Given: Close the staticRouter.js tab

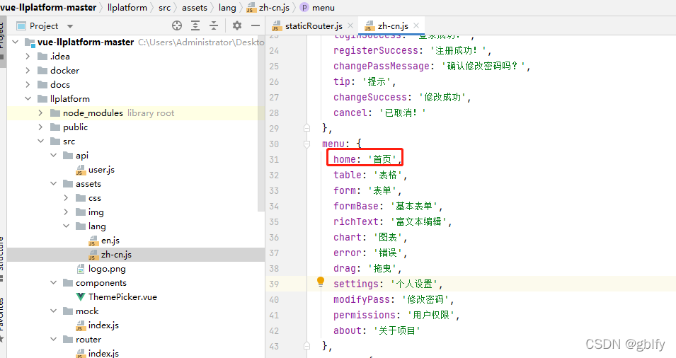Looking at the screenshot, I should [x=350, y=26].
